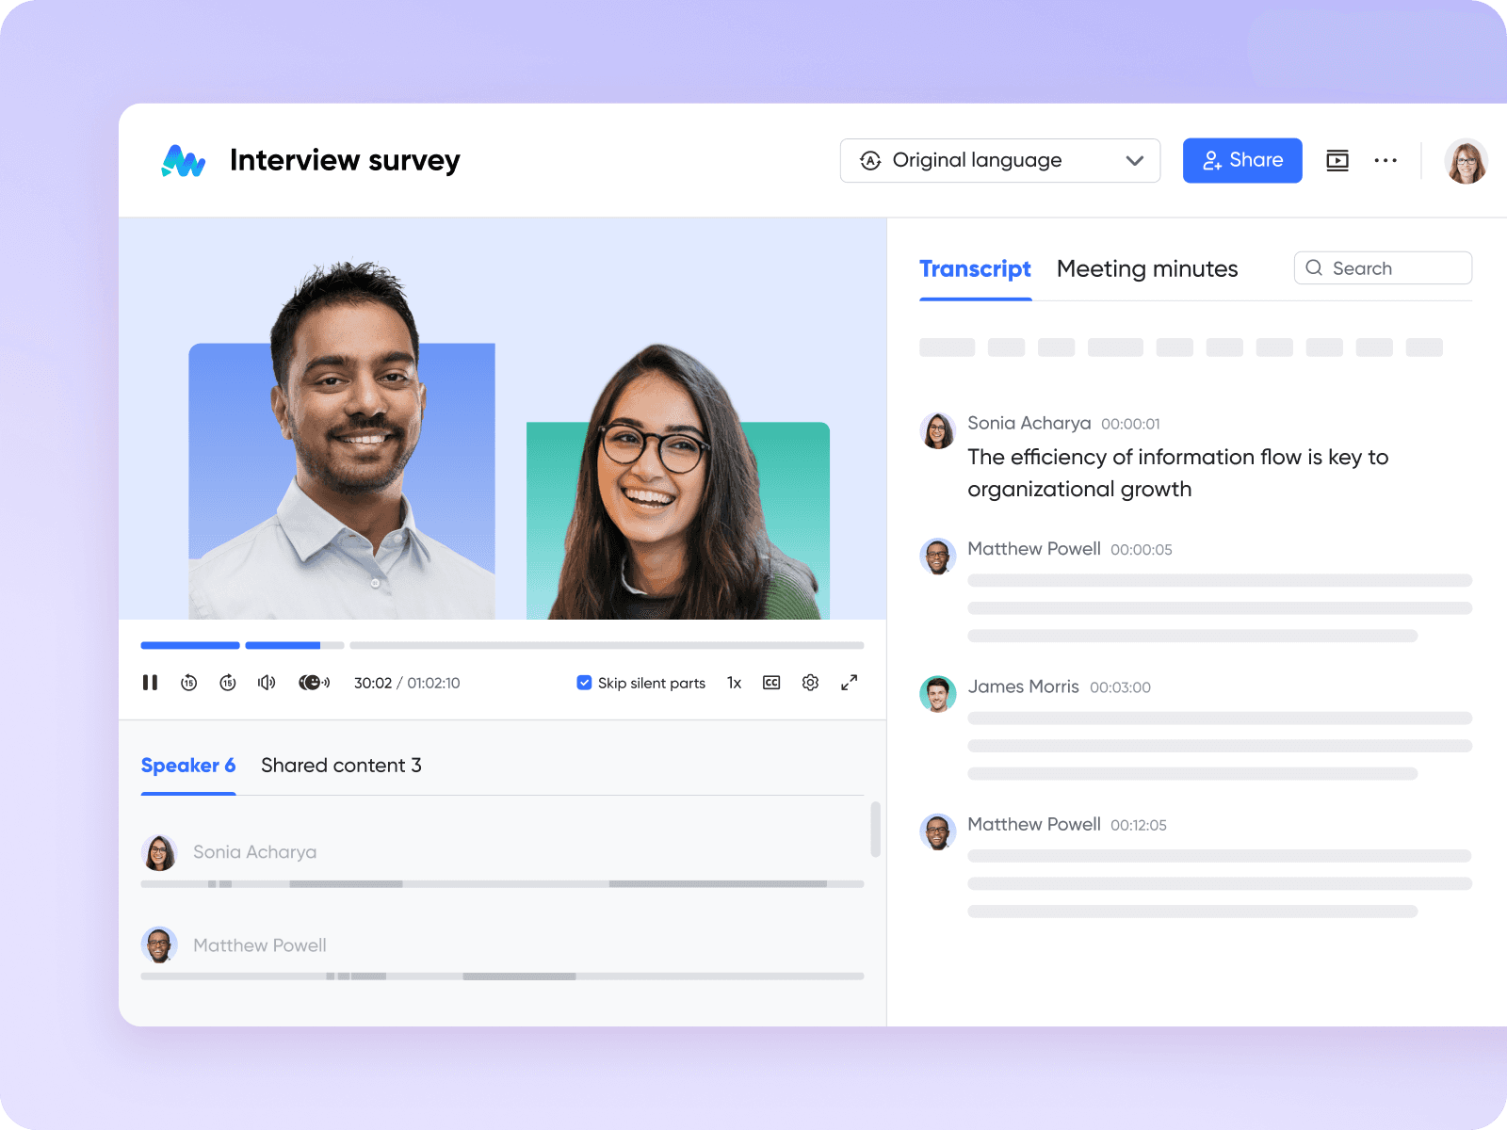This screenshot has width=1507, height=1130.
Task: Jump to timestamp 00:00:01
Action: [1130, 425]
